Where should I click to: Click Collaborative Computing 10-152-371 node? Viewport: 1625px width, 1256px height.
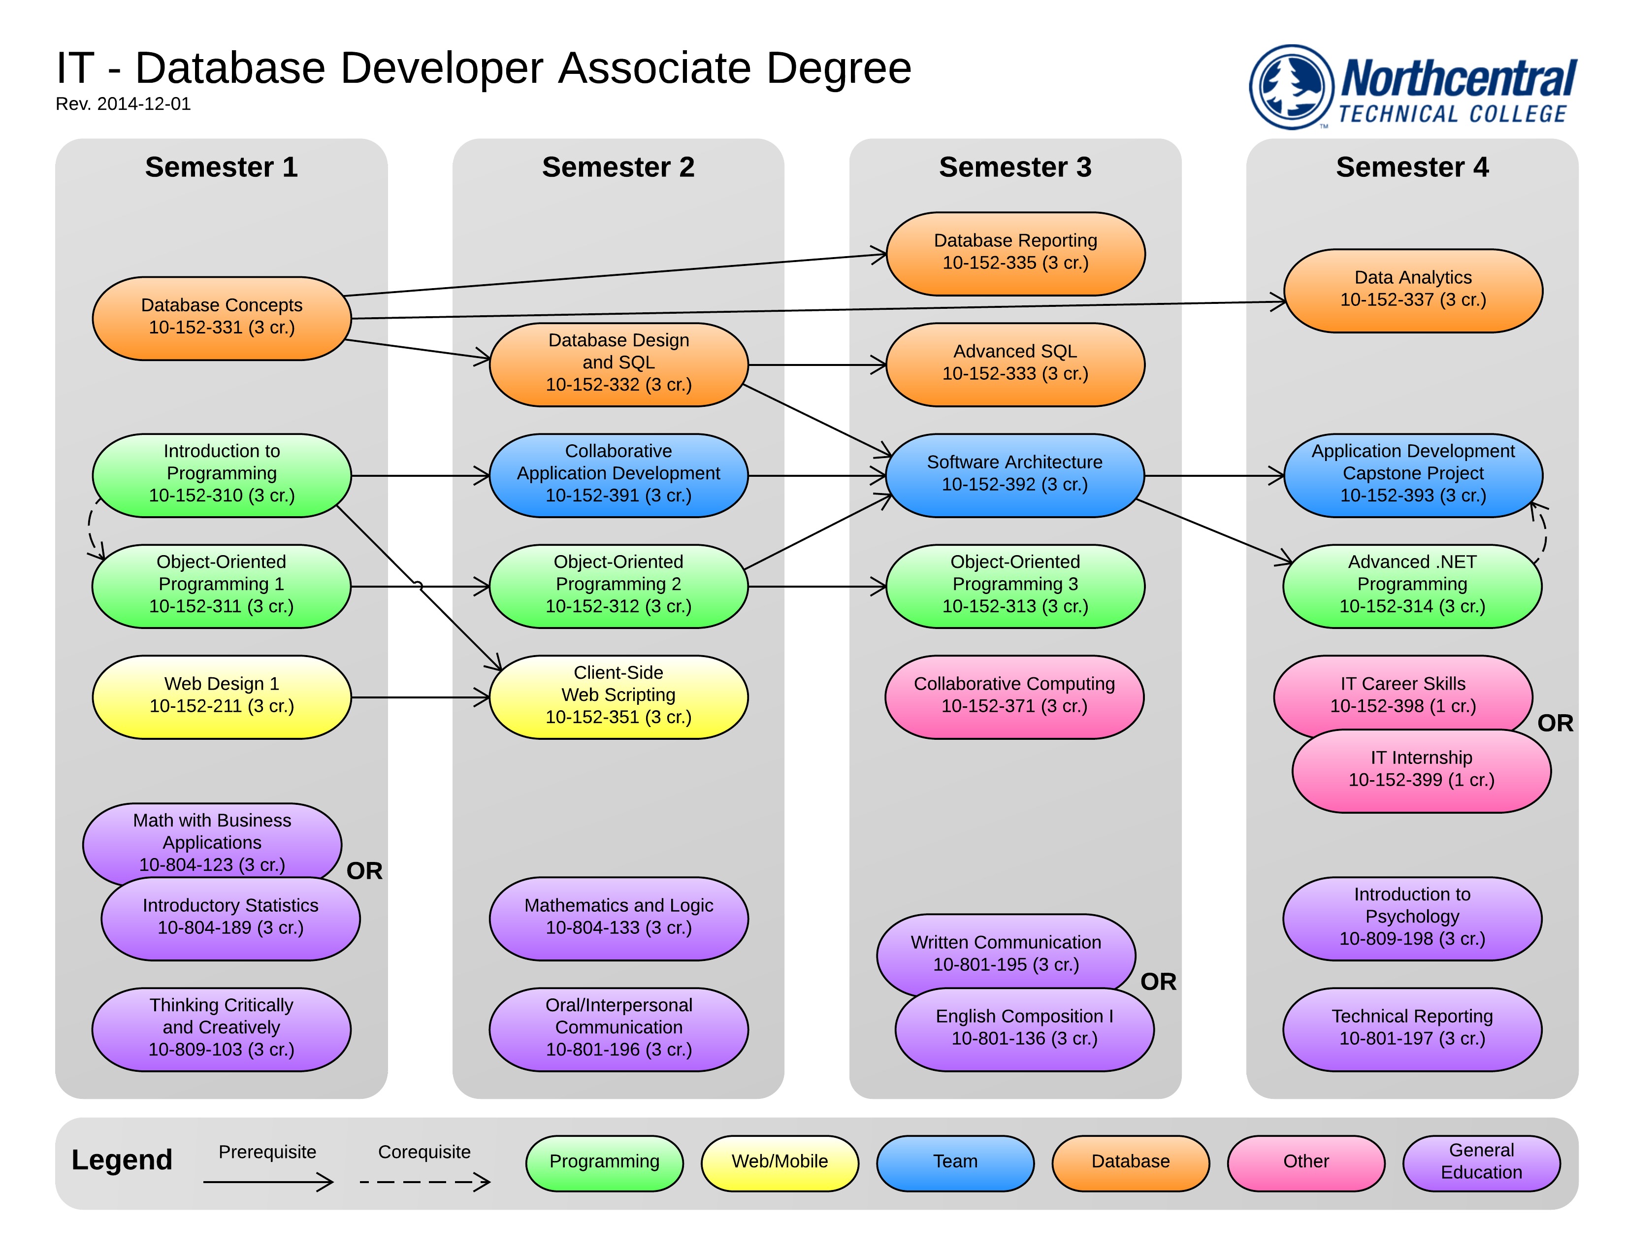coord(1014,695)
